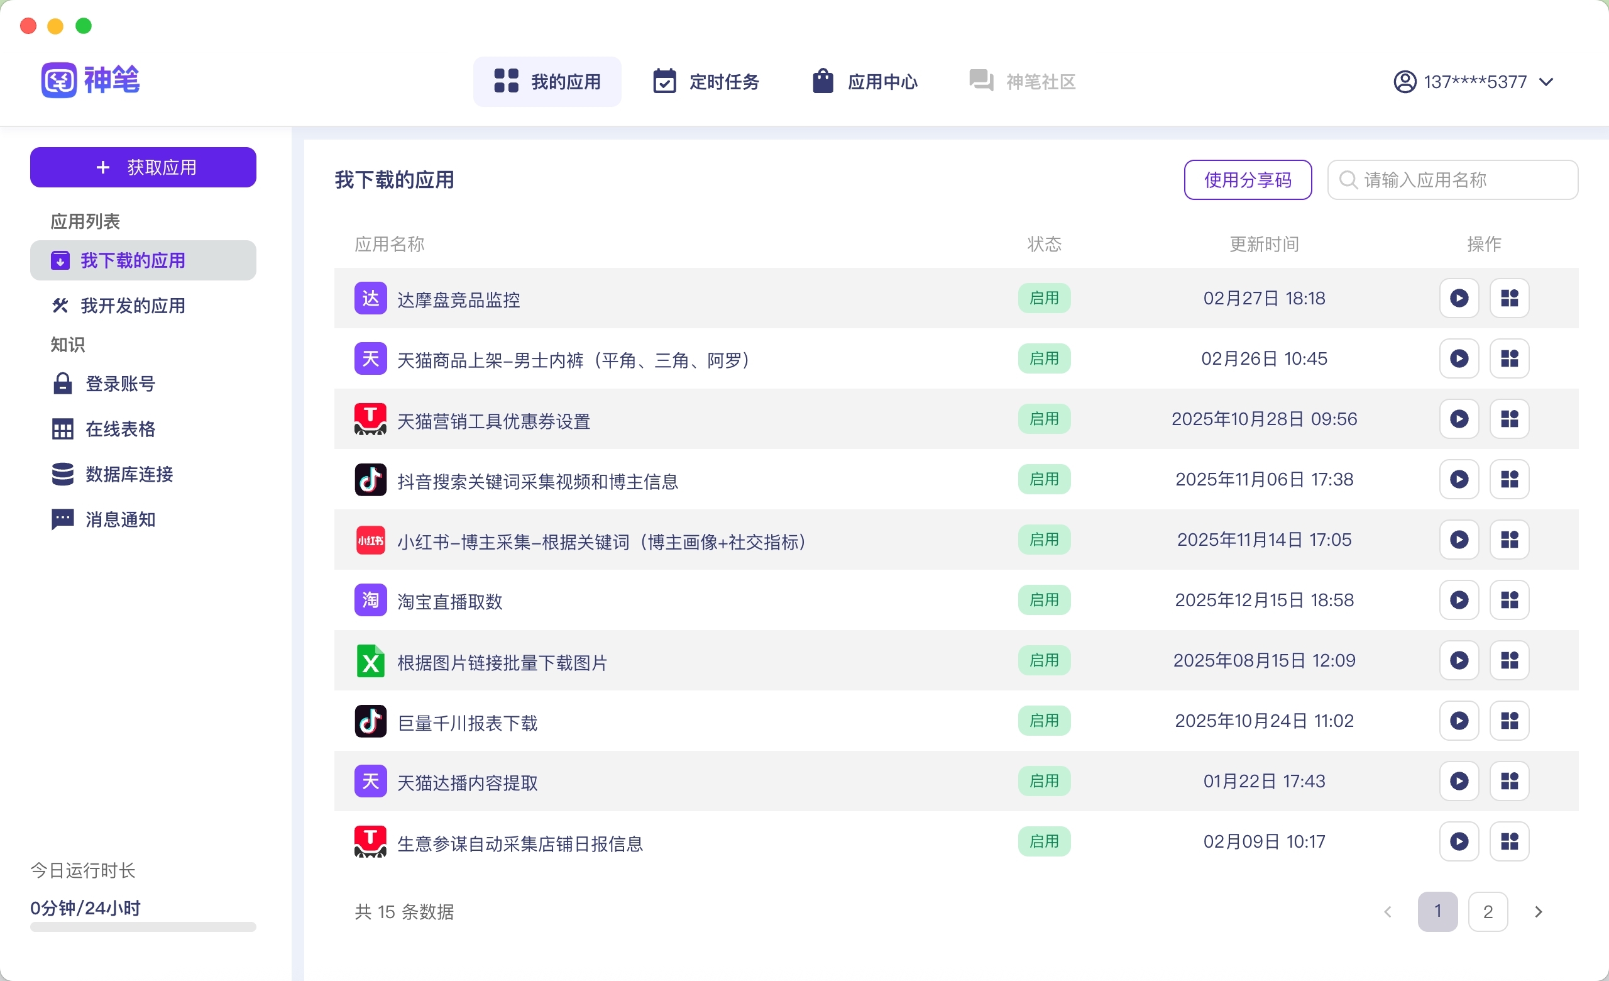Switch to the 定时任务 tab
The height and width of the screenshot is (981, 1609).
[x=706, y=82]
